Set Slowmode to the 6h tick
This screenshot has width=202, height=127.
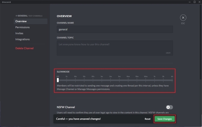(x=172, y=80)
